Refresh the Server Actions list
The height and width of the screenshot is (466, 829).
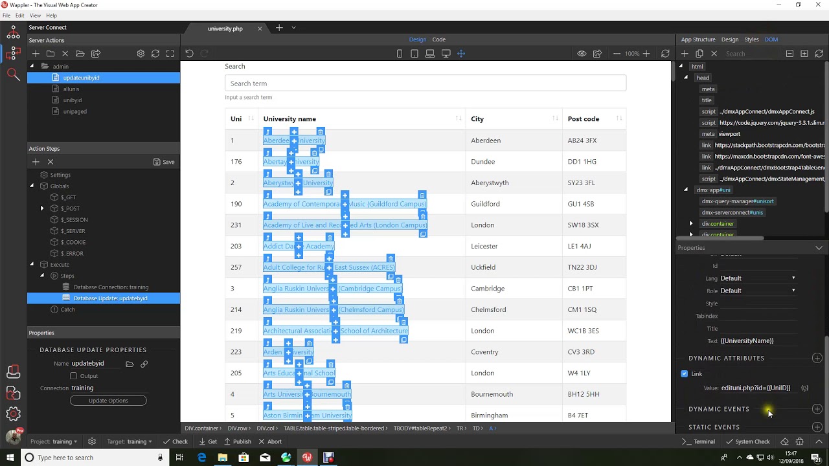(x=155, y=54)
